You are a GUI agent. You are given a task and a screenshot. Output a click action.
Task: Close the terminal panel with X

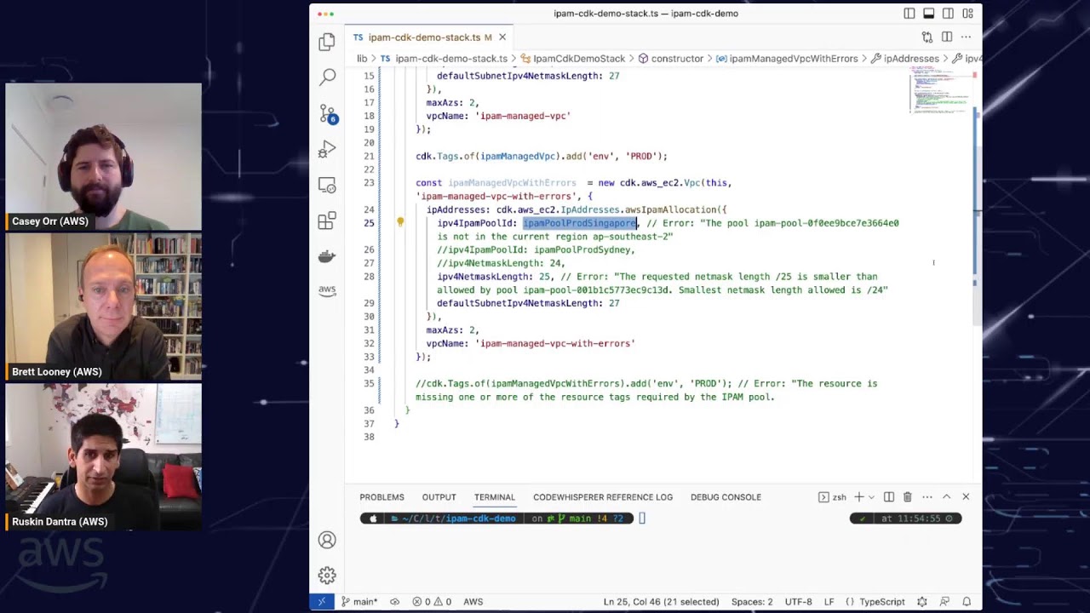[x=966, y=497]
